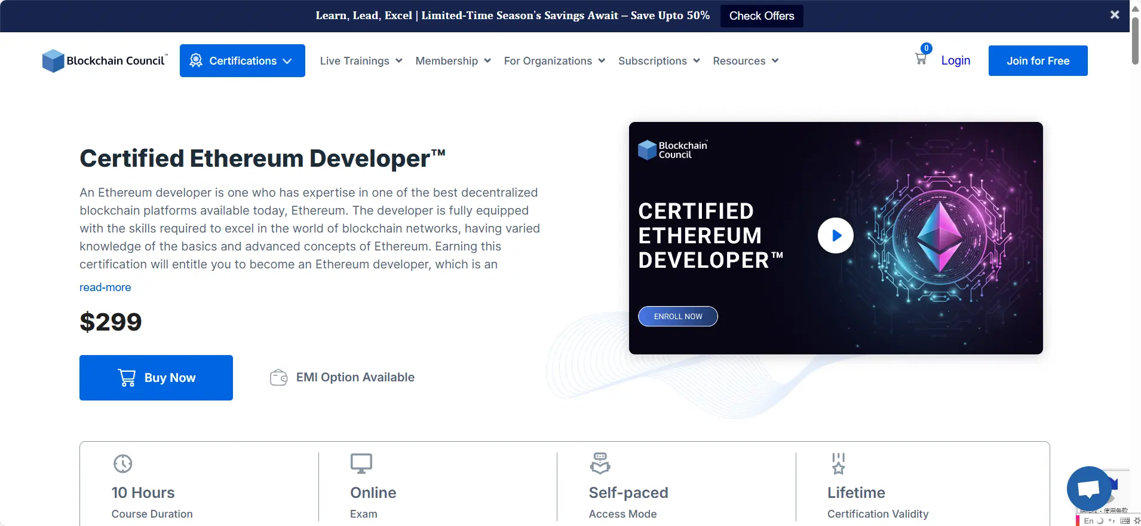This screenshot has height=526, width=1141.
Task: Click the Lifetime text
Action: [x=856, y=493]
